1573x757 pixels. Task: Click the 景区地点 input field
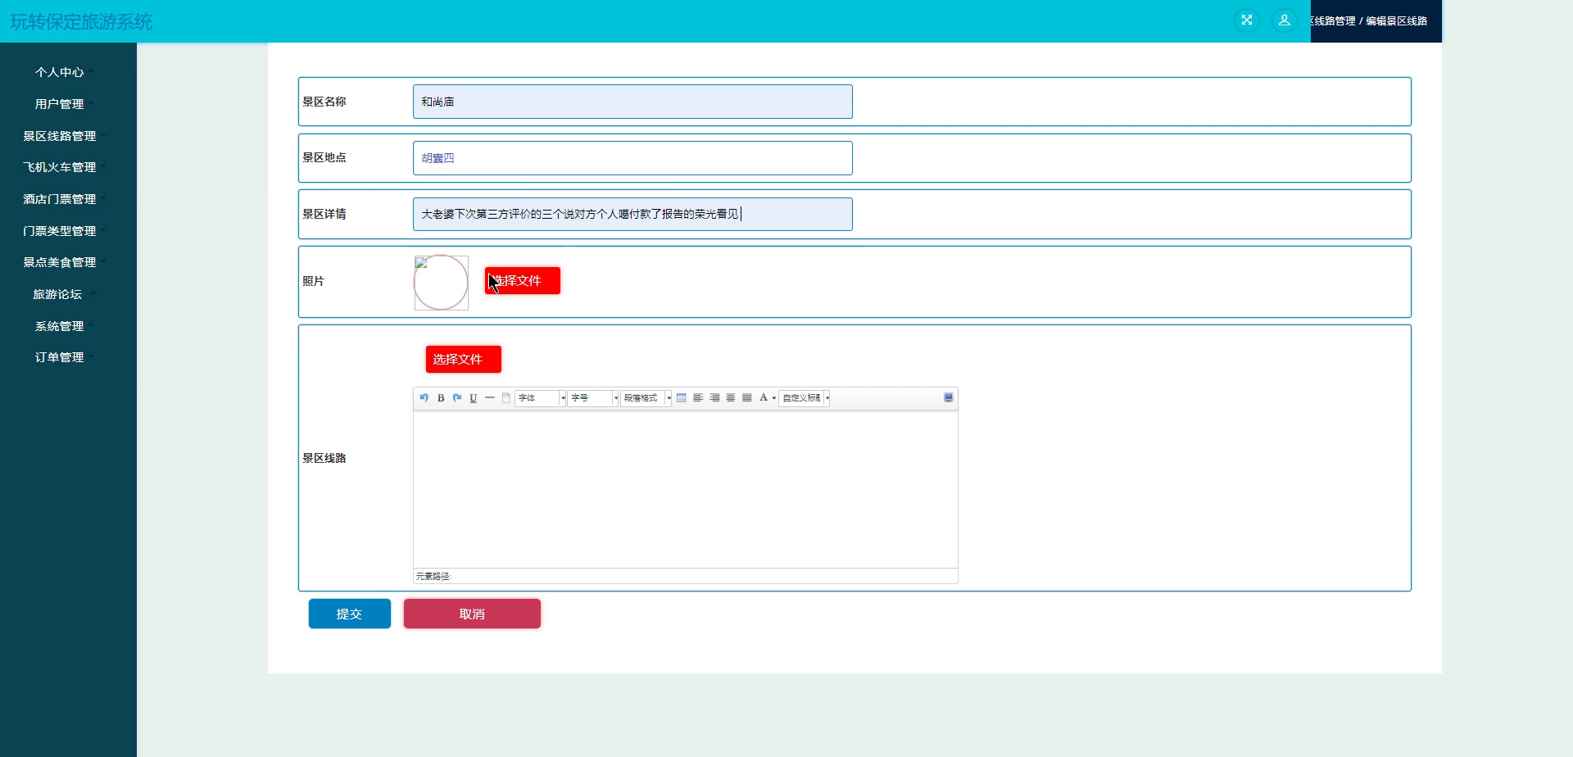pos(632,158)
